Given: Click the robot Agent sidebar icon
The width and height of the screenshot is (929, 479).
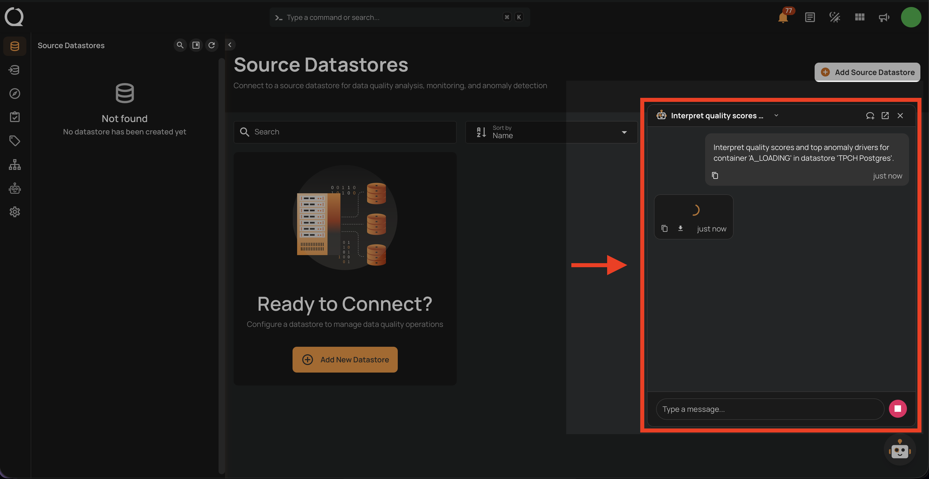Looking at the screenshot, I should 15,188.
